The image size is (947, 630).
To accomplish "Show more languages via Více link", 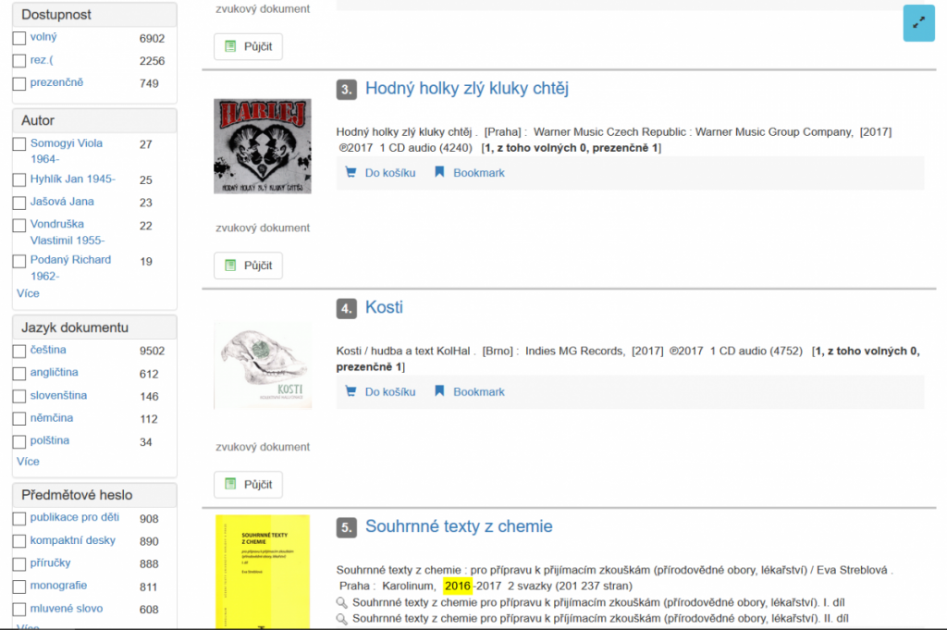I will point(28,461).
